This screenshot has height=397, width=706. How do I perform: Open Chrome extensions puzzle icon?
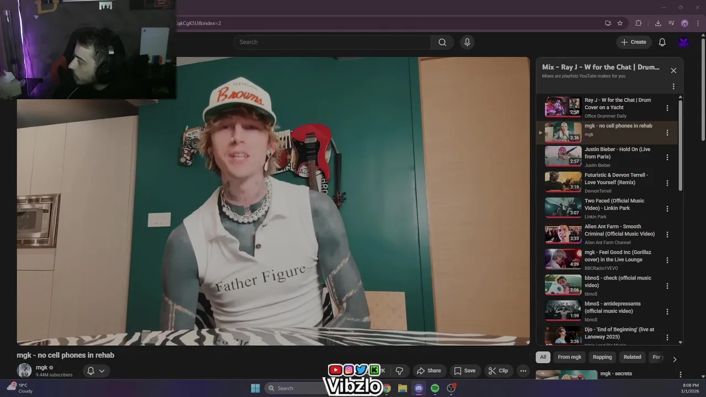(639, 23)
